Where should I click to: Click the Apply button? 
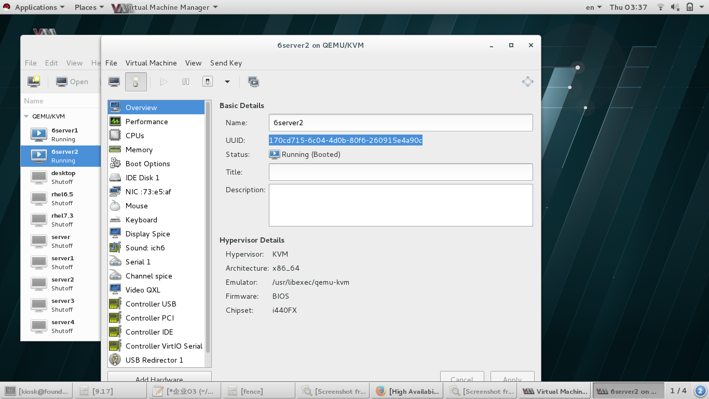coord(512,377)
